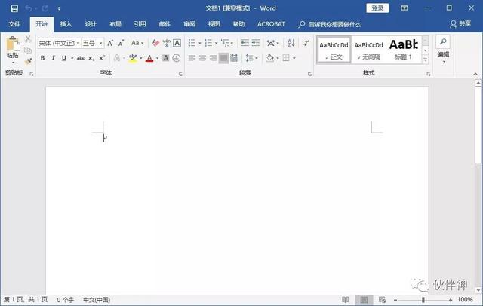483x306 pixels.
Task: Switch to the 布局 tab
Action: [115, 24]
